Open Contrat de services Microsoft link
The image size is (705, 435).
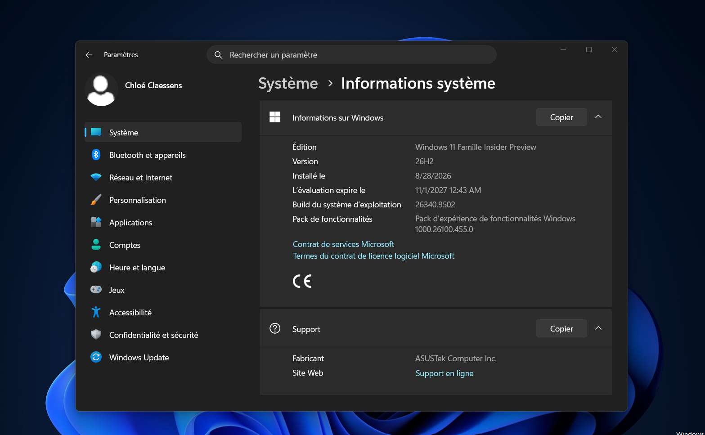(x=343, y=244)
